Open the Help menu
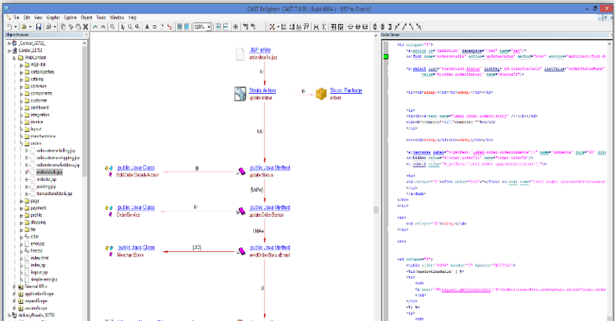This screenshot has height=321, width=615. click(x=133, y=18)
